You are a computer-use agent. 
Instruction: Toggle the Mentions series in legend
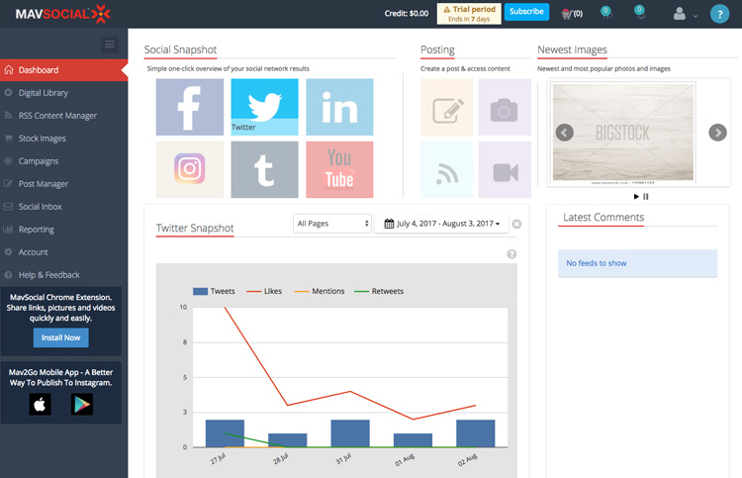[x=320, y=291]
